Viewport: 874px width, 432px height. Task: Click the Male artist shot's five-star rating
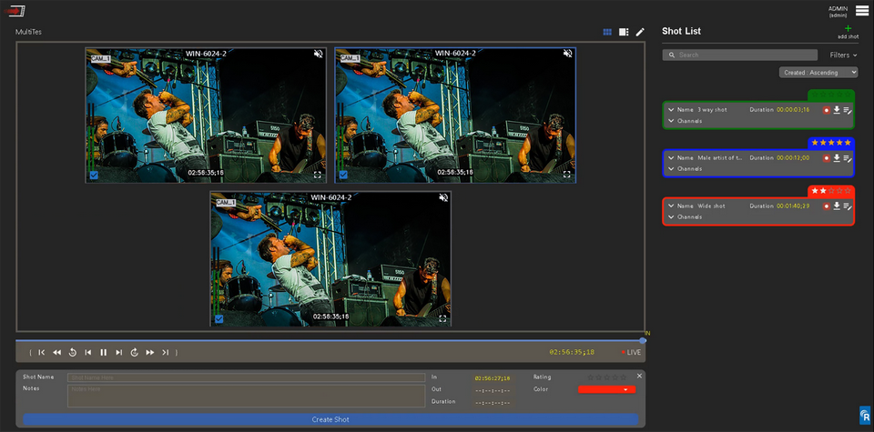pos(831,143)
